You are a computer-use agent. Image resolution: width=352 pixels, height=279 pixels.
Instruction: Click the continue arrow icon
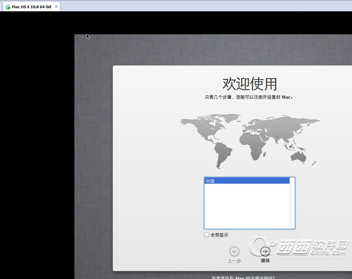click(265, 252)
